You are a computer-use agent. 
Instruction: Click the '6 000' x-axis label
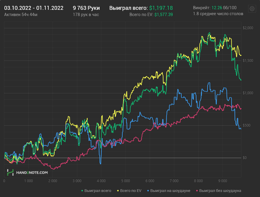tap(150, 181)
